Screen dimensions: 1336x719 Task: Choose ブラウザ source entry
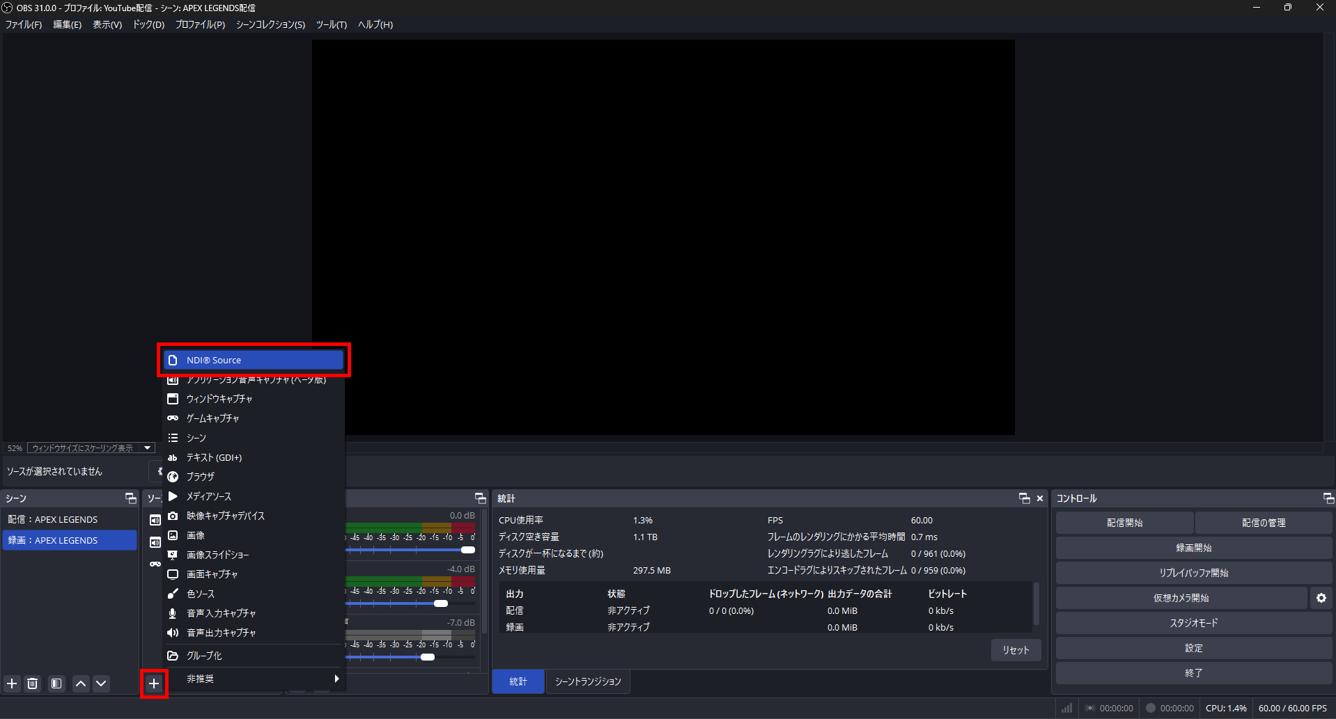coord(254,477)
